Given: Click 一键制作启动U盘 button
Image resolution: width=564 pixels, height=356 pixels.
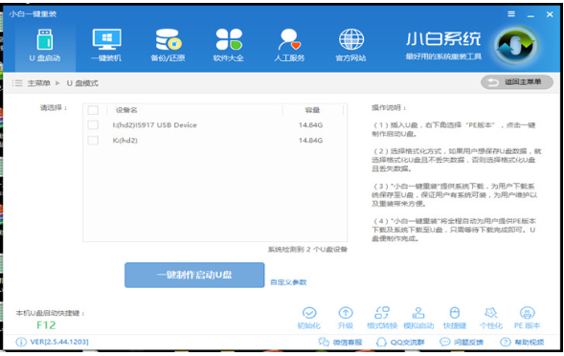Looking at the screenshot, I should click(194, 275).
